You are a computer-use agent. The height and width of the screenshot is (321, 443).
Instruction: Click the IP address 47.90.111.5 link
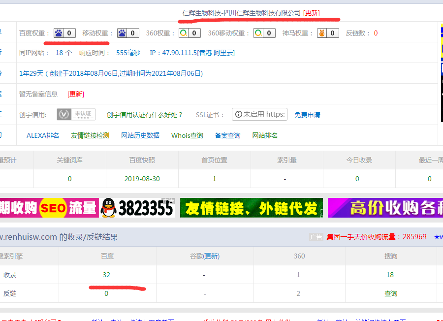192,53
